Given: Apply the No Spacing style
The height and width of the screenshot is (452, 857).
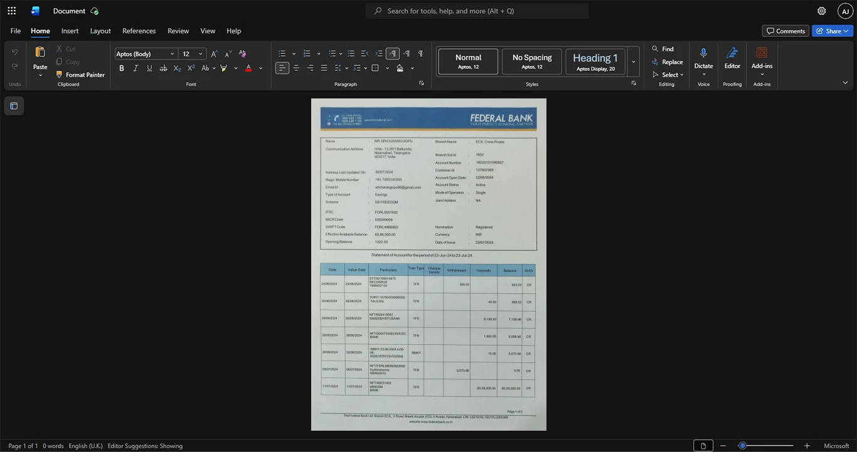Looking at the screenshot, I should (532, 61).
